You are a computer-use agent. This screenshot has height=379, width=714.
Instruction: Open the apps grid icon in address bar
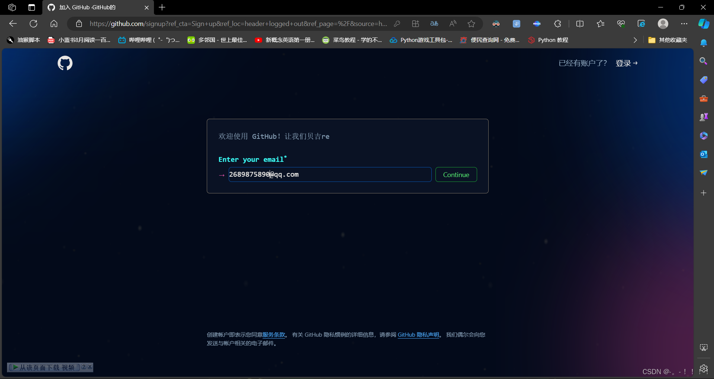pyautogui.click(x=416, y=24)
